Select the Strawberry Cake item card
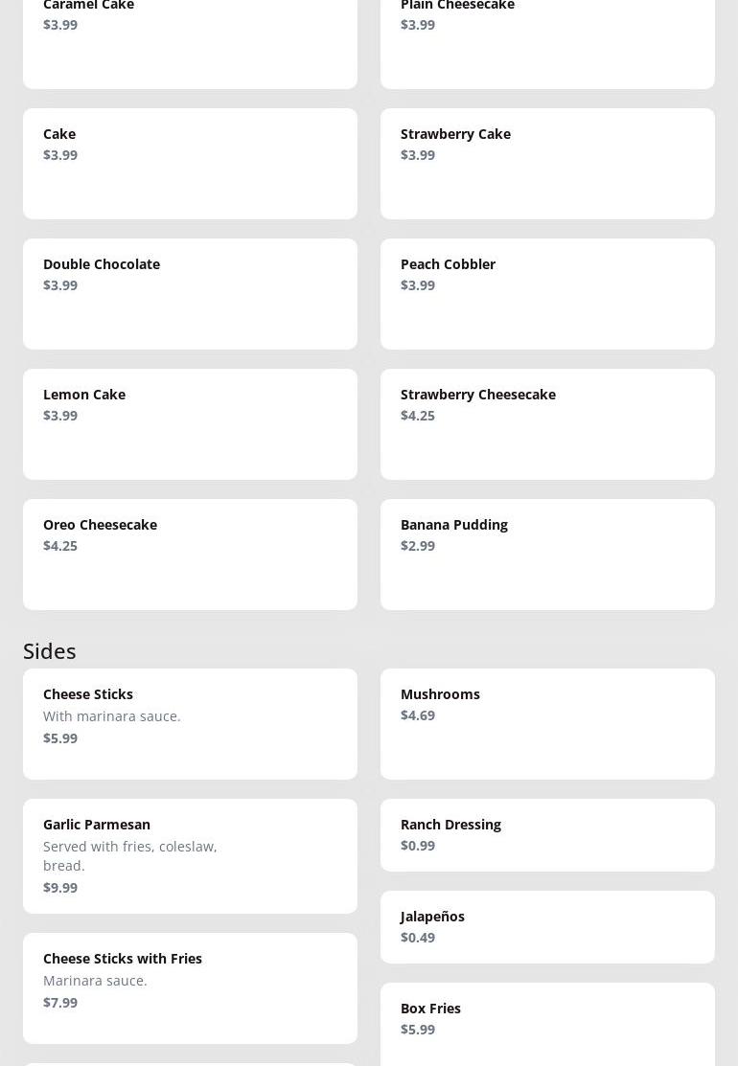 coord(547,163)
